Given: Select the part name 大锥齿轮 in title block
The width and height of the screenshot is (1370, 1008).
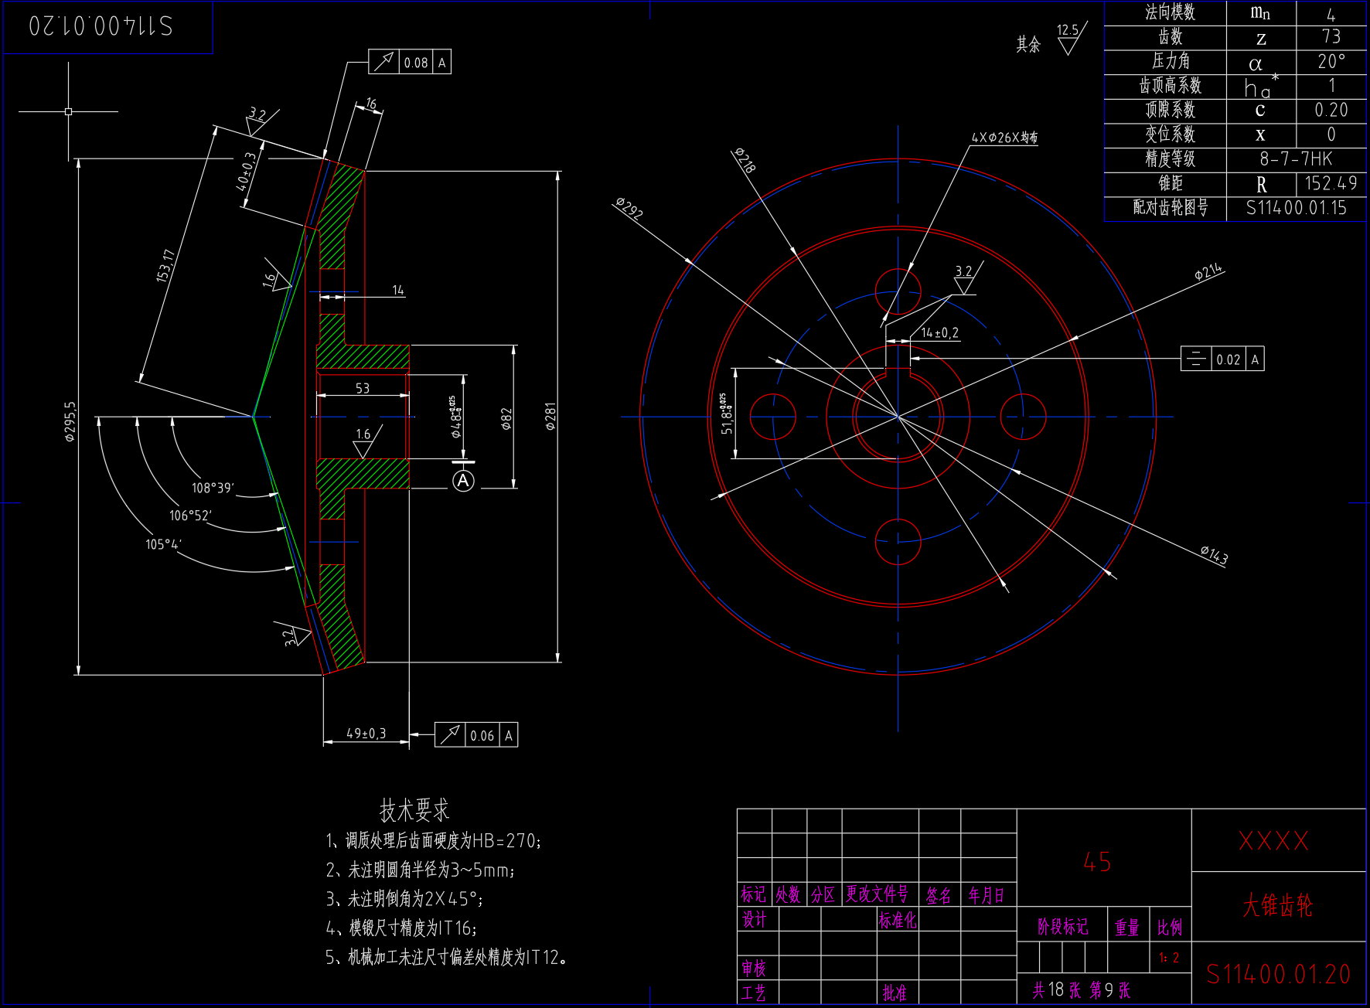Looking at the screenshot, I should click(1277, 905).
